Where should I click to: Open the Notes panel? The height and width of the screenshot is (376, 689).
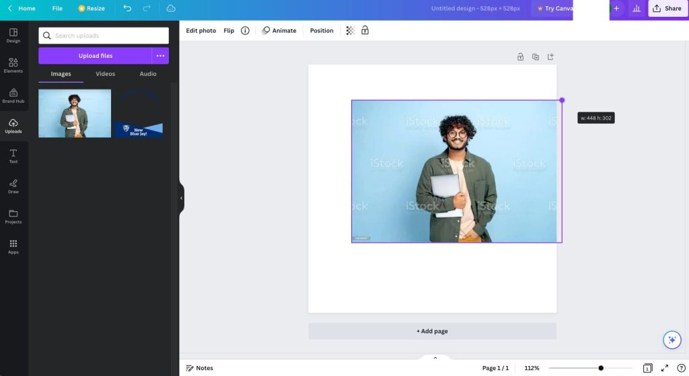pos(199,368)
